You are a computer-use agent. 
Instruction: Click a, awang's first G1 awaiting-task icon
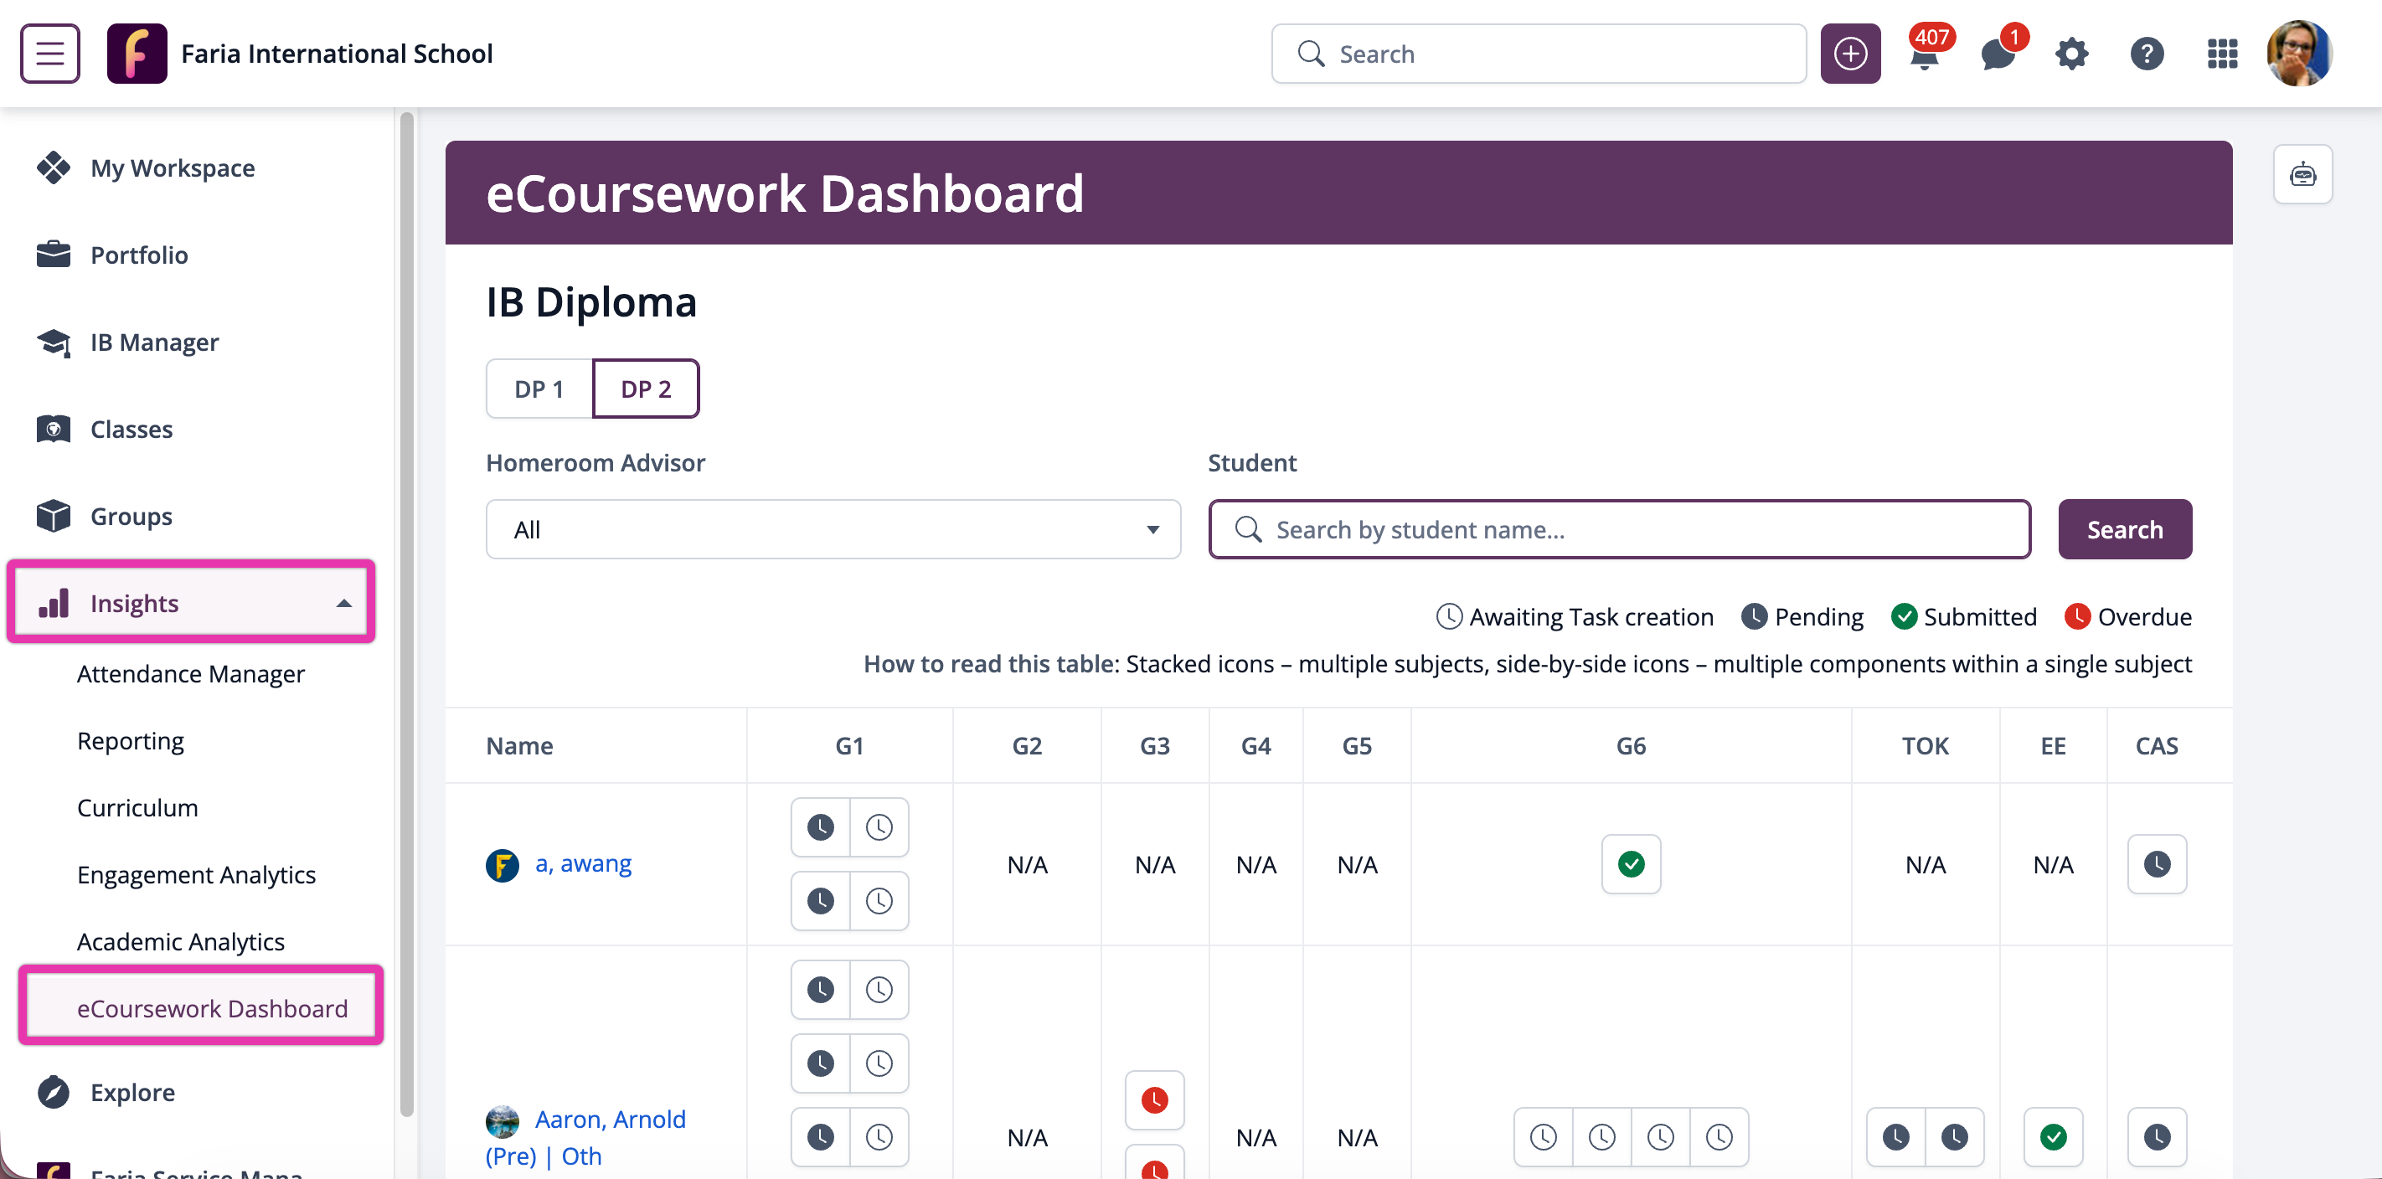point(879,826)
